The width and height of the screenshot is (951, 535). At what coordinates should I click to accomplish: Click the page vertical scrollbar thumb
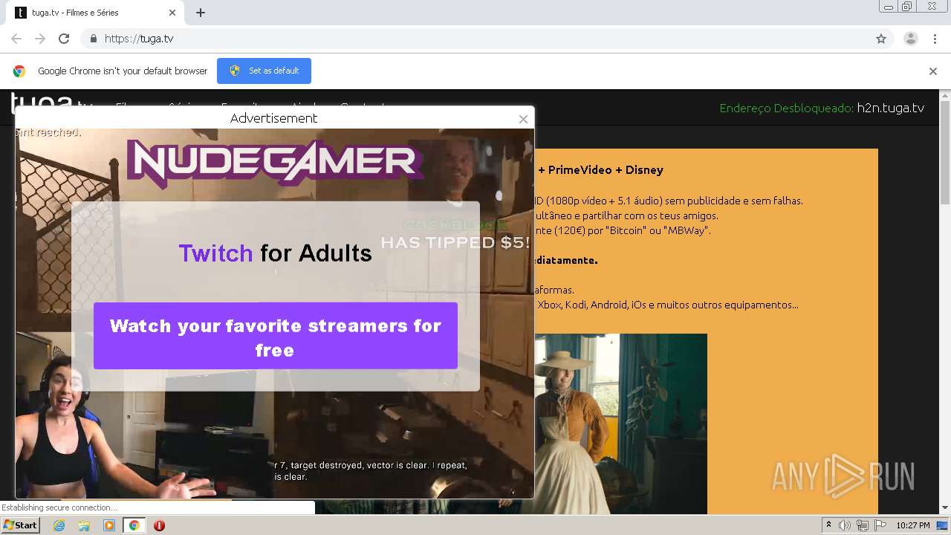click(x=945, y=152)
